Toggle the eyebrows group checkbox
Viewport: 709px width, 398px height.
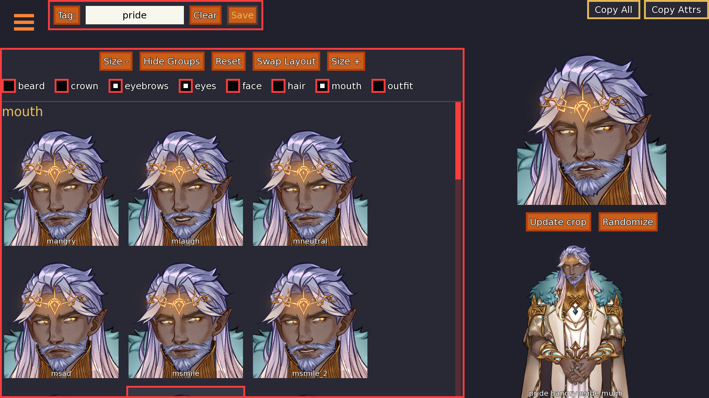(x=116, y=86)
